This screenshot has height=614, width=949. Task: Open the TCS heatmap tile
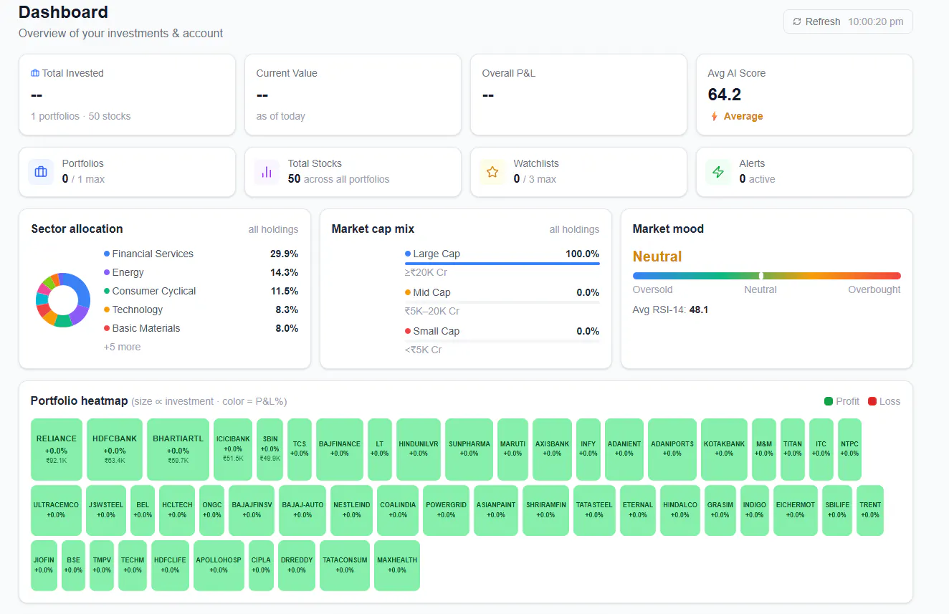(300, 449)
